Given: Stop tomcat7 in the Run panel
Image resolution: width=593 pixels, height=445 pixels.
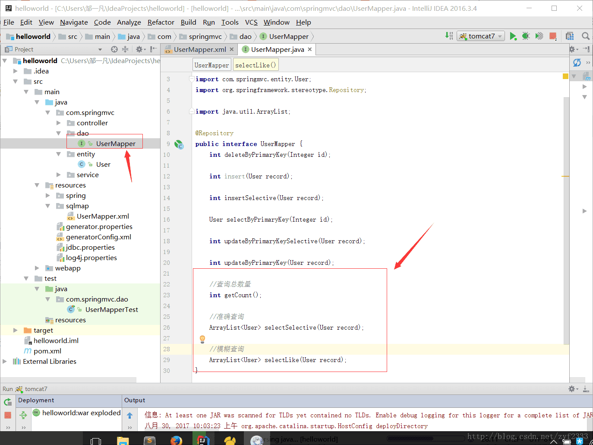Looking at the screenshot, I should click(x=8, y=415).
